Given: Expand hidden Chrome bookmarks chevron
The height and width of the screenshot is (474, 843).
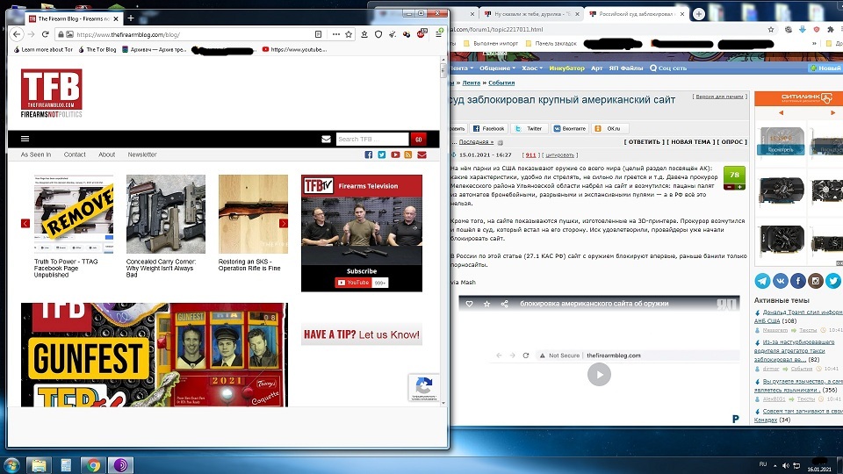Looking at the screenshot, I should pos(814,44).
